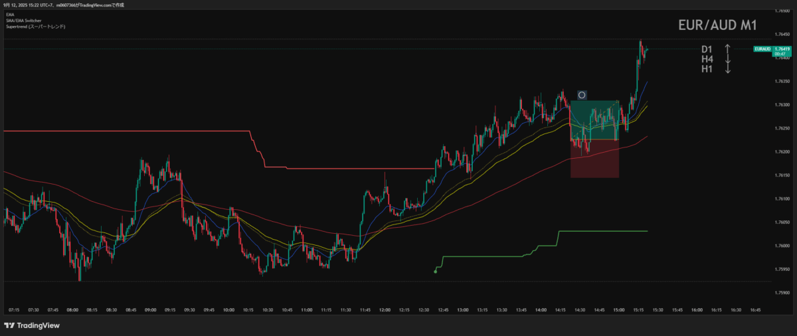Click the 12:00 label on time axis
Viewport: 797px width, 336px height.
385,309
